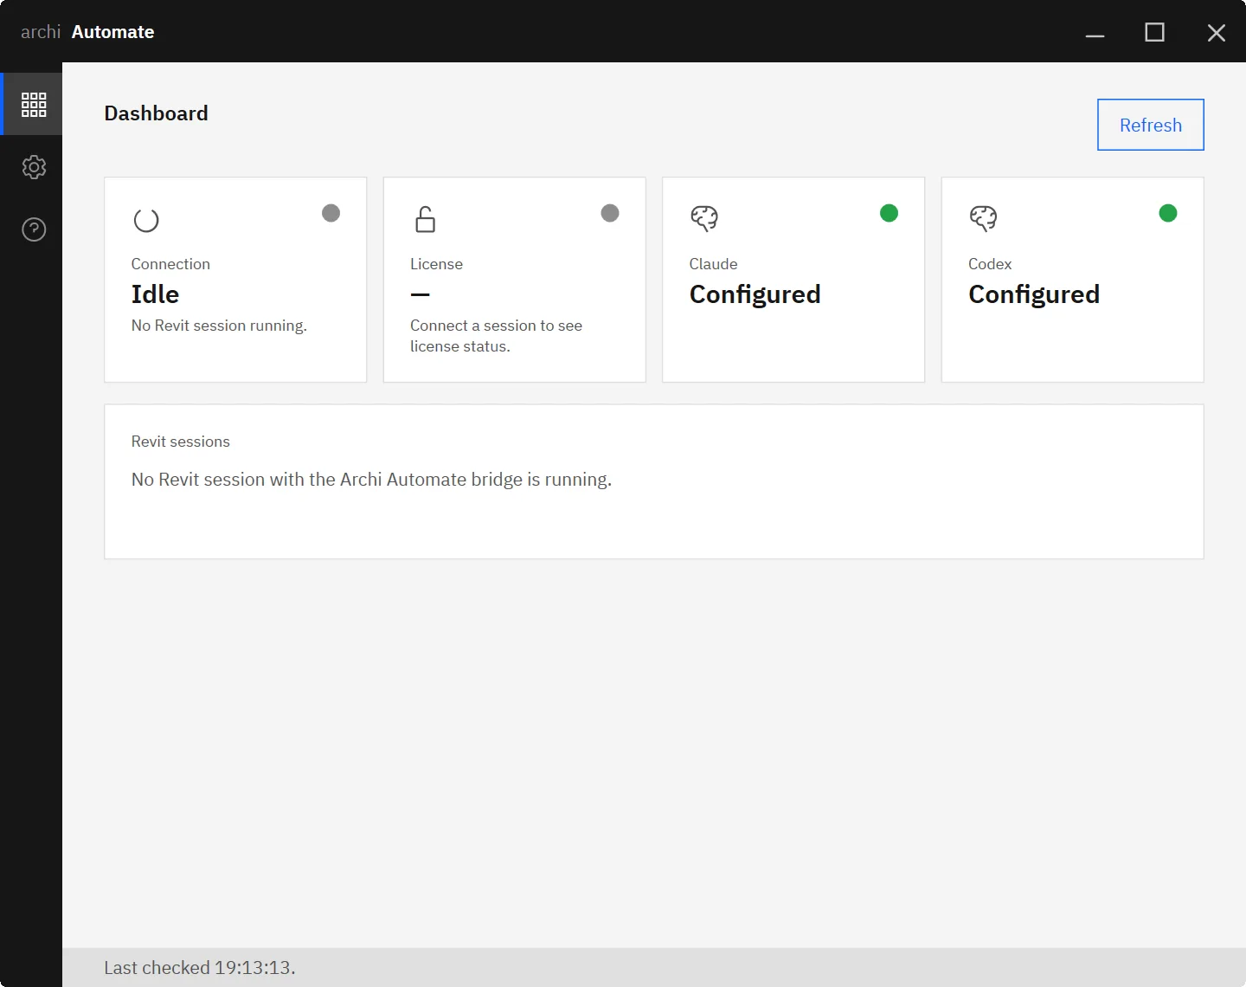Click "Last checked 19:13:13." status bar text
This screenshot has height=987, width=1246.
point(200,968)
